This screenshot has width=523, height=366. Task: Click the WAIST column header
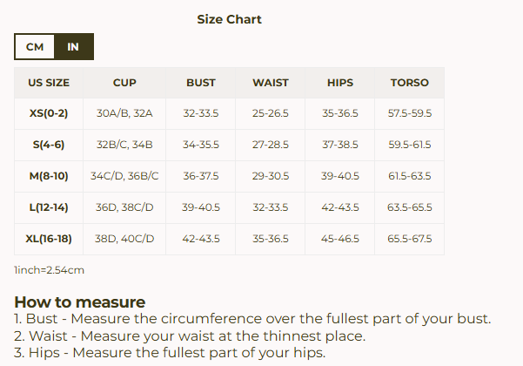click(x=271, y=83)
